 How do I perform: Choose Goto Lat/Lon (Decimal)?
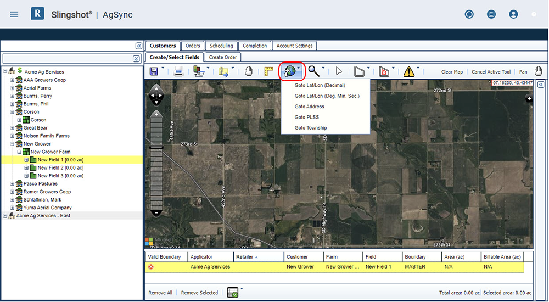(320, 85)
